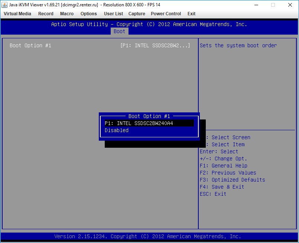Viewport: 299px width, 243px height.
Task: Click the 'Boot Option #1' popup title
Action: pos(149,116)
